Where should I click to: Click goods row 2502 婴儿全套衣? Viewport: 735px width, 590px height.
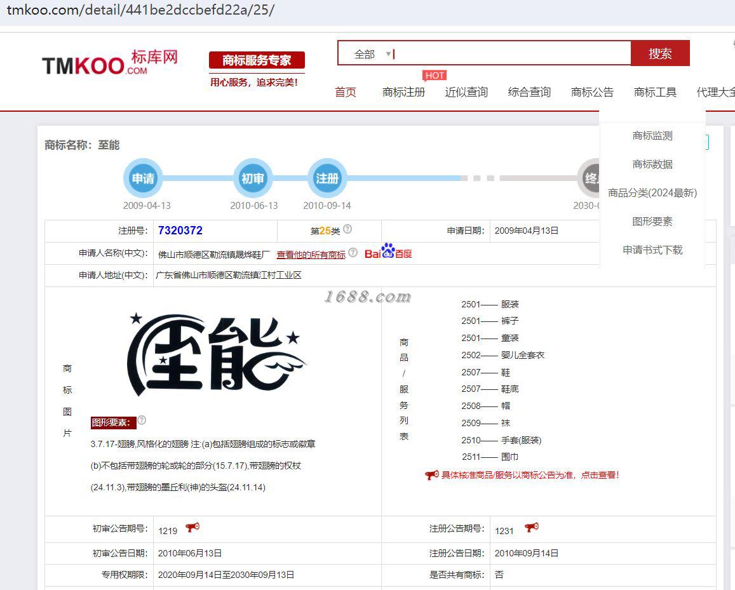pos(502,355)
